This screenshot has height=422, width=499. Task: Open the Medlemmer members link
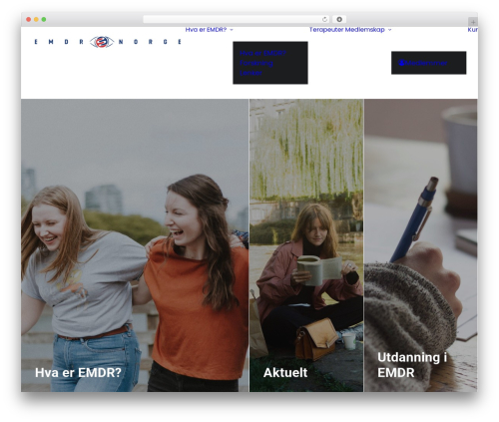(x=426, y=63)
